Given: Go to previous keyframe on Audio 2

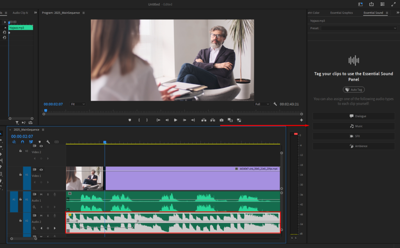Looking at the screenshot, I should 41,228.
